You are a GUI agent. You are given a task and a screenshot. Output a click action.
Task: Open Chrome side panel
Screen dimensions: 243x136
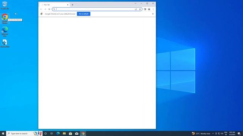click(145, 9)
